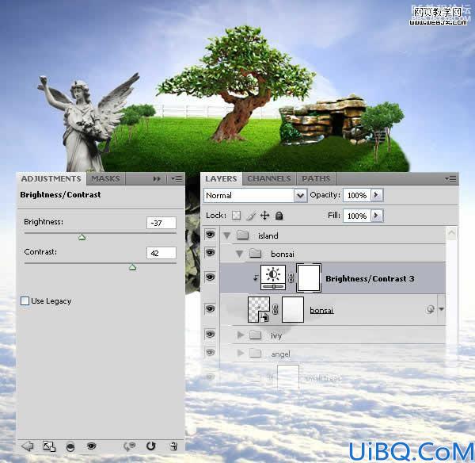Image resolution: width=475 pixels, height=463 pixels.
Task: Click the Fill value field
Action: click(x=357, y=216)
